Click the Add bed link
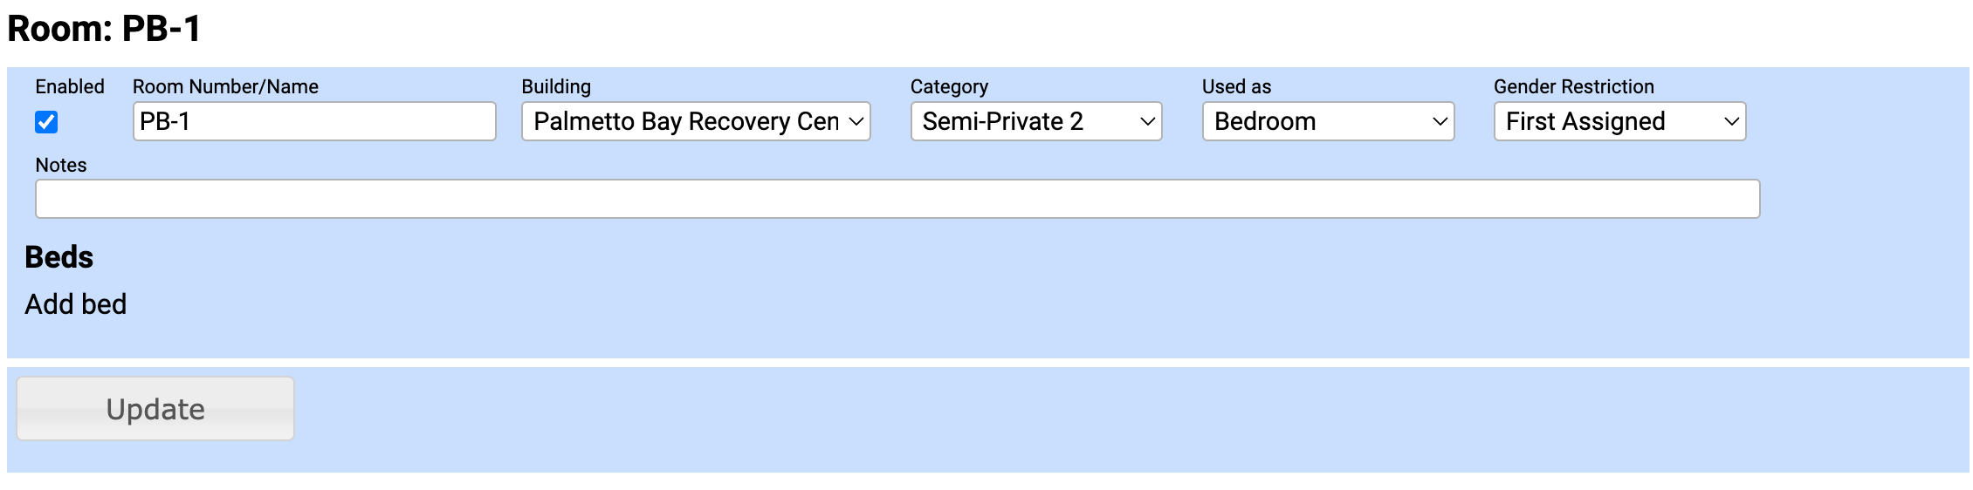 pyautogui.click(x=76, y=304)
